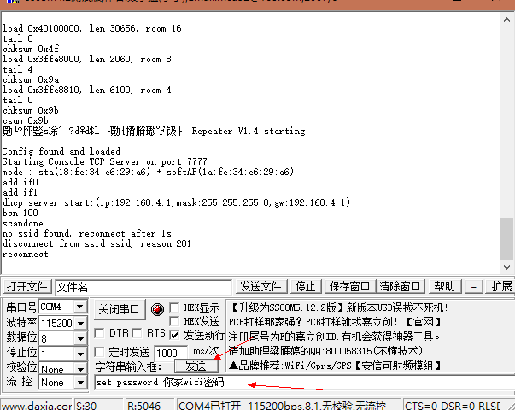Click the 清除窗口 clear window button
Image resolution: width=515 pixels, height=410 pixels.
(x=400, y=286)
